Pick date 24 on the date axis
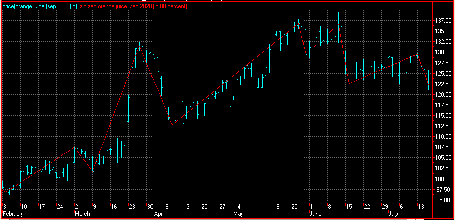This screenshot has height=220, width=455. [60, 207]
